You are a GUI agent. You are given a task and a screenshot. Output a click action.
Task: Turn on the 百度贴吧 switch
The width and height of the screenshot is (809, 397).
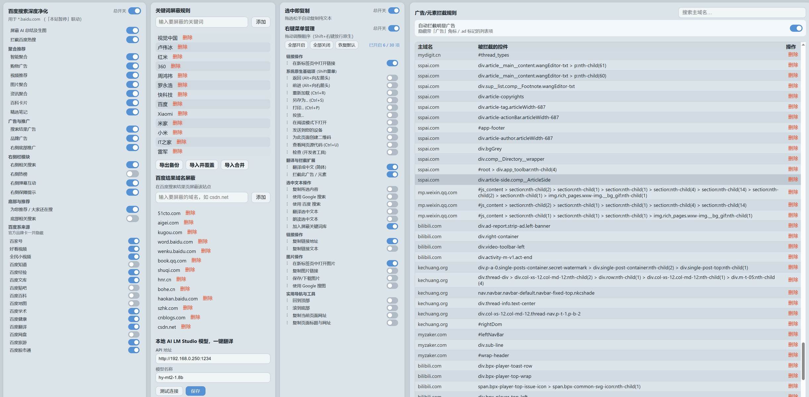click(134, 288)
